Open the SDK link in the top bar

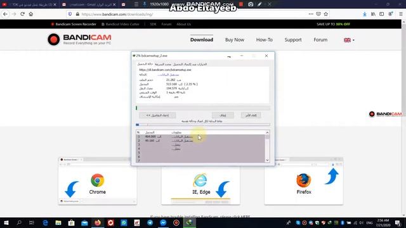click(153, 24)
